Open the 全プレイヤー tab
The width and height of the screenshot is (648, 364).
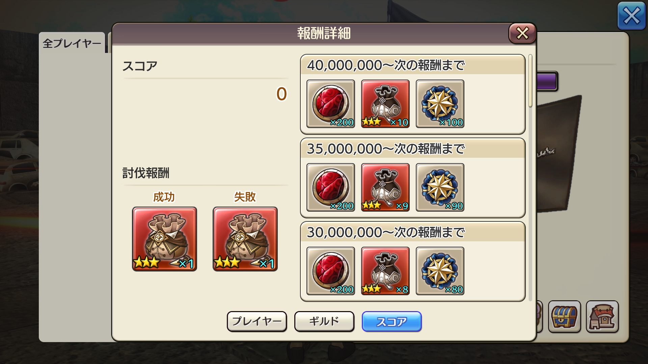tap(72, 43)
